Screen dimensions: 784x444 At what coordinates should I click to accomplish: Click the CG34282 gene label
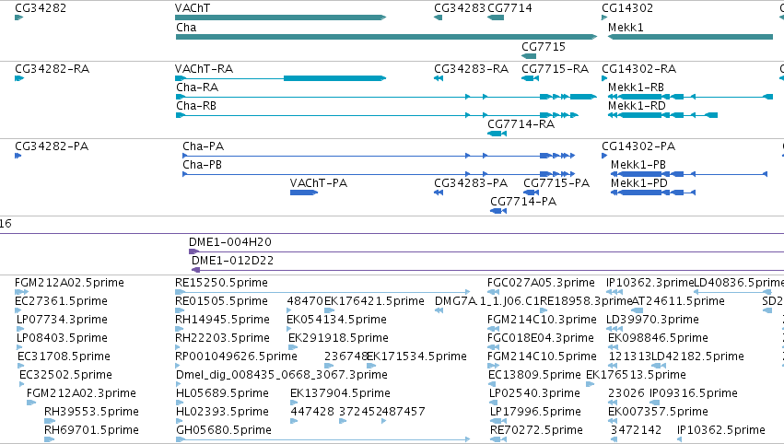coord(41,8)
